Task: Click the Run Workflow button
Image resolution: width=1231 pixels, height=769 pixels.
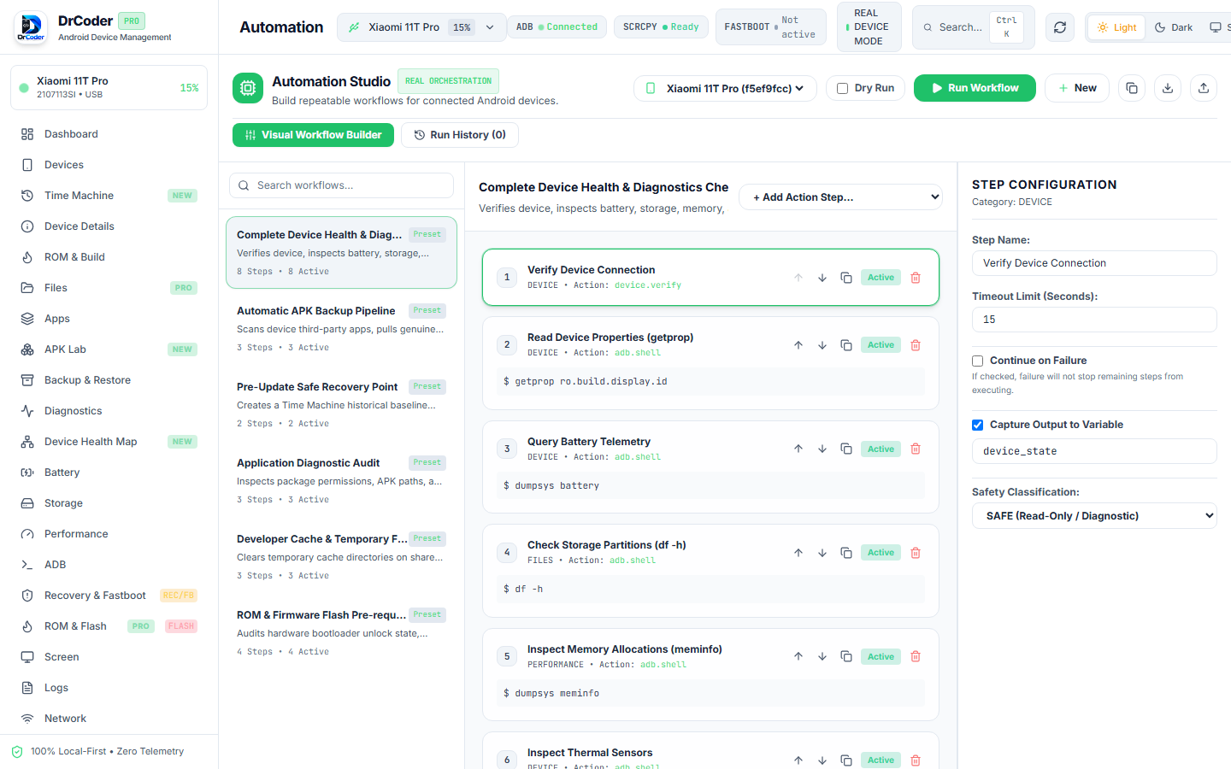Action: click(975, 88)
